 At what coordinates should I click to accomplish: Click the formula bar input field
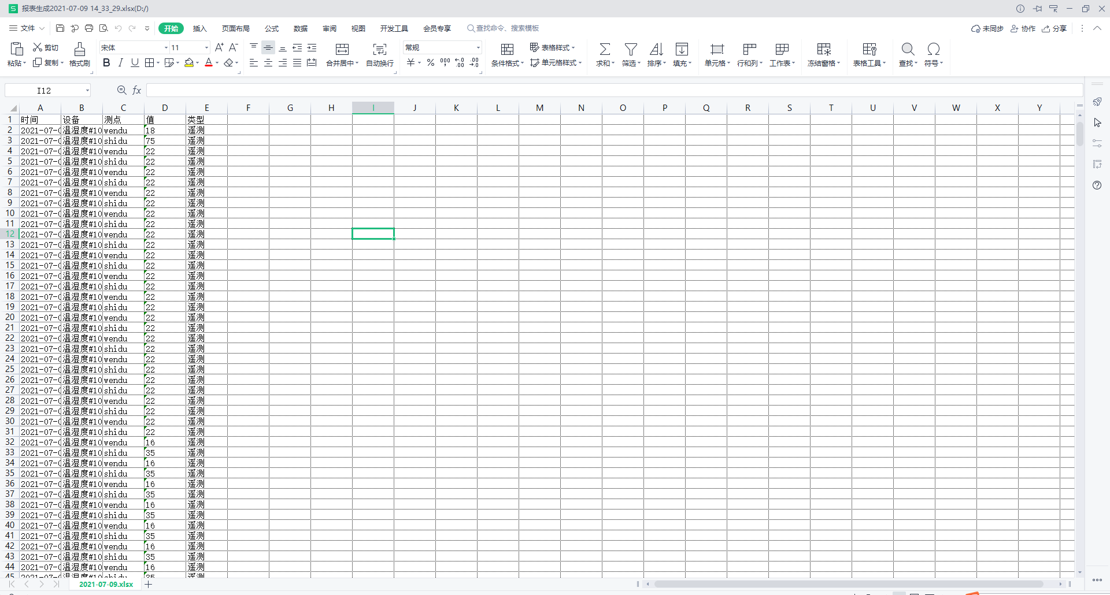pos(615,90)
